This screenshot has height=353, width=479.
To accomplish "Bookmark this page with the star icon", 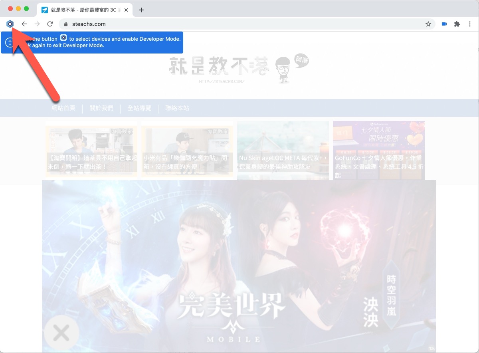I will (428, 24).
